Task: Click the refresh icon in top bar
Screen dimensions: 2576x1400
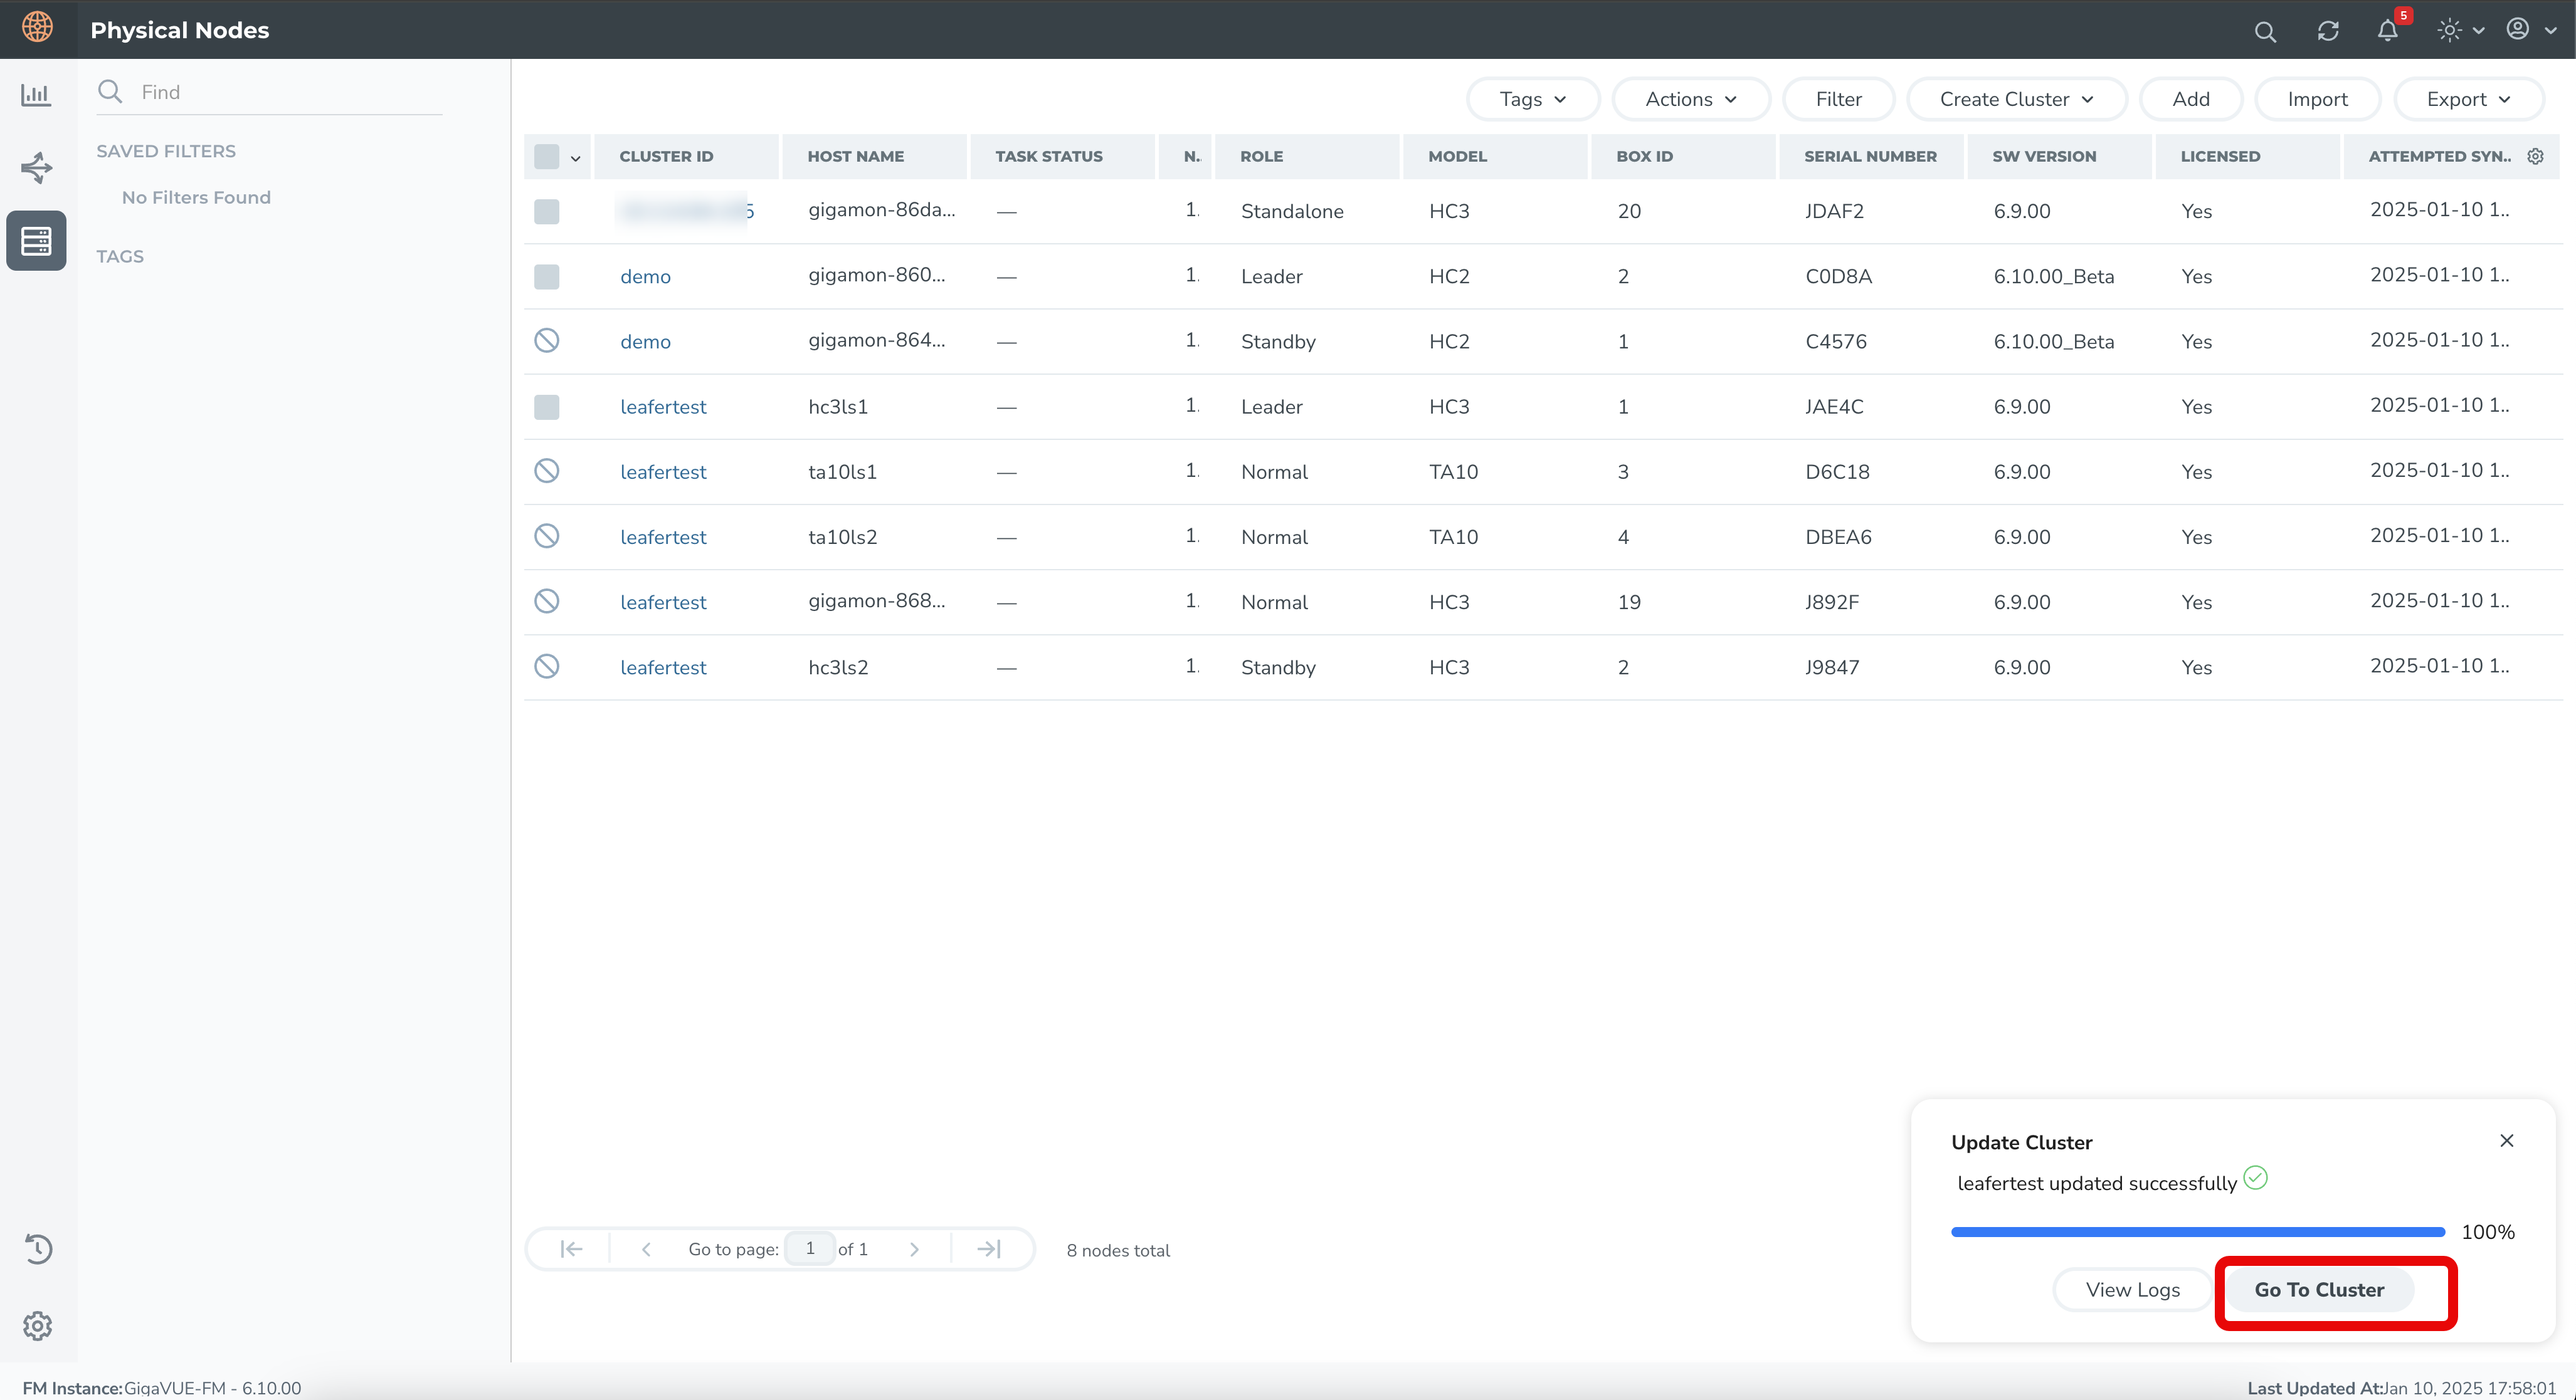Action: click(2328, 31)
